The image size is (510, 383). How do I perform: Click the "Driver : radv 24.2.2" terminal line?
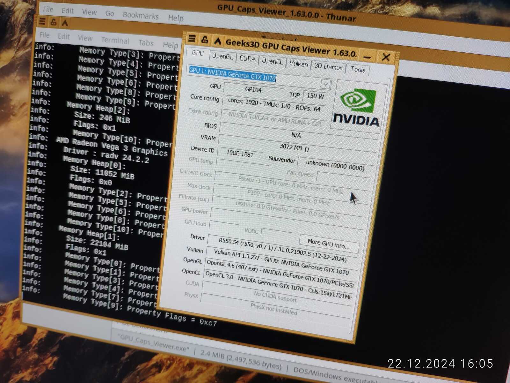106,155
